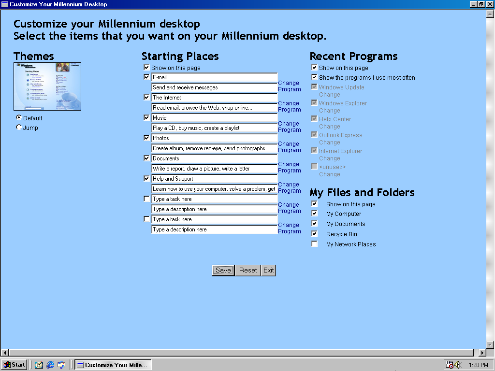This screenshot has width=495, height=371.
Task: Click The Internet task name field
Action: [214, 98]
